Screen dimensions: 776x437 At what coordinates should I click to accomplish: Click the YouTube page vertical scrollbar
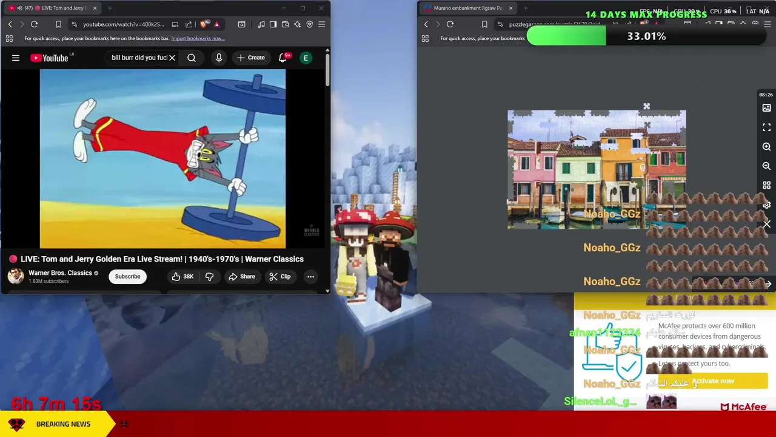327,70
